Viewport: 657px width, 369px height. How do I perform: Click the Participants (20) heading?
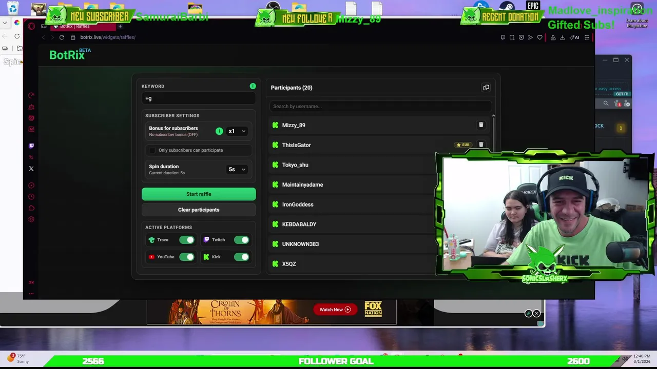click(x=292, y=88)
